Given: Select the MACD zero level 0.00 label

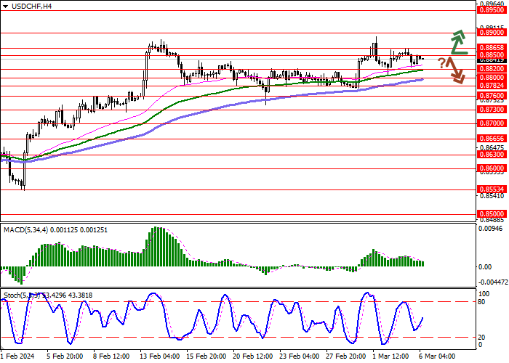Looking at the screenshot, I should click(x=485, y=266).
